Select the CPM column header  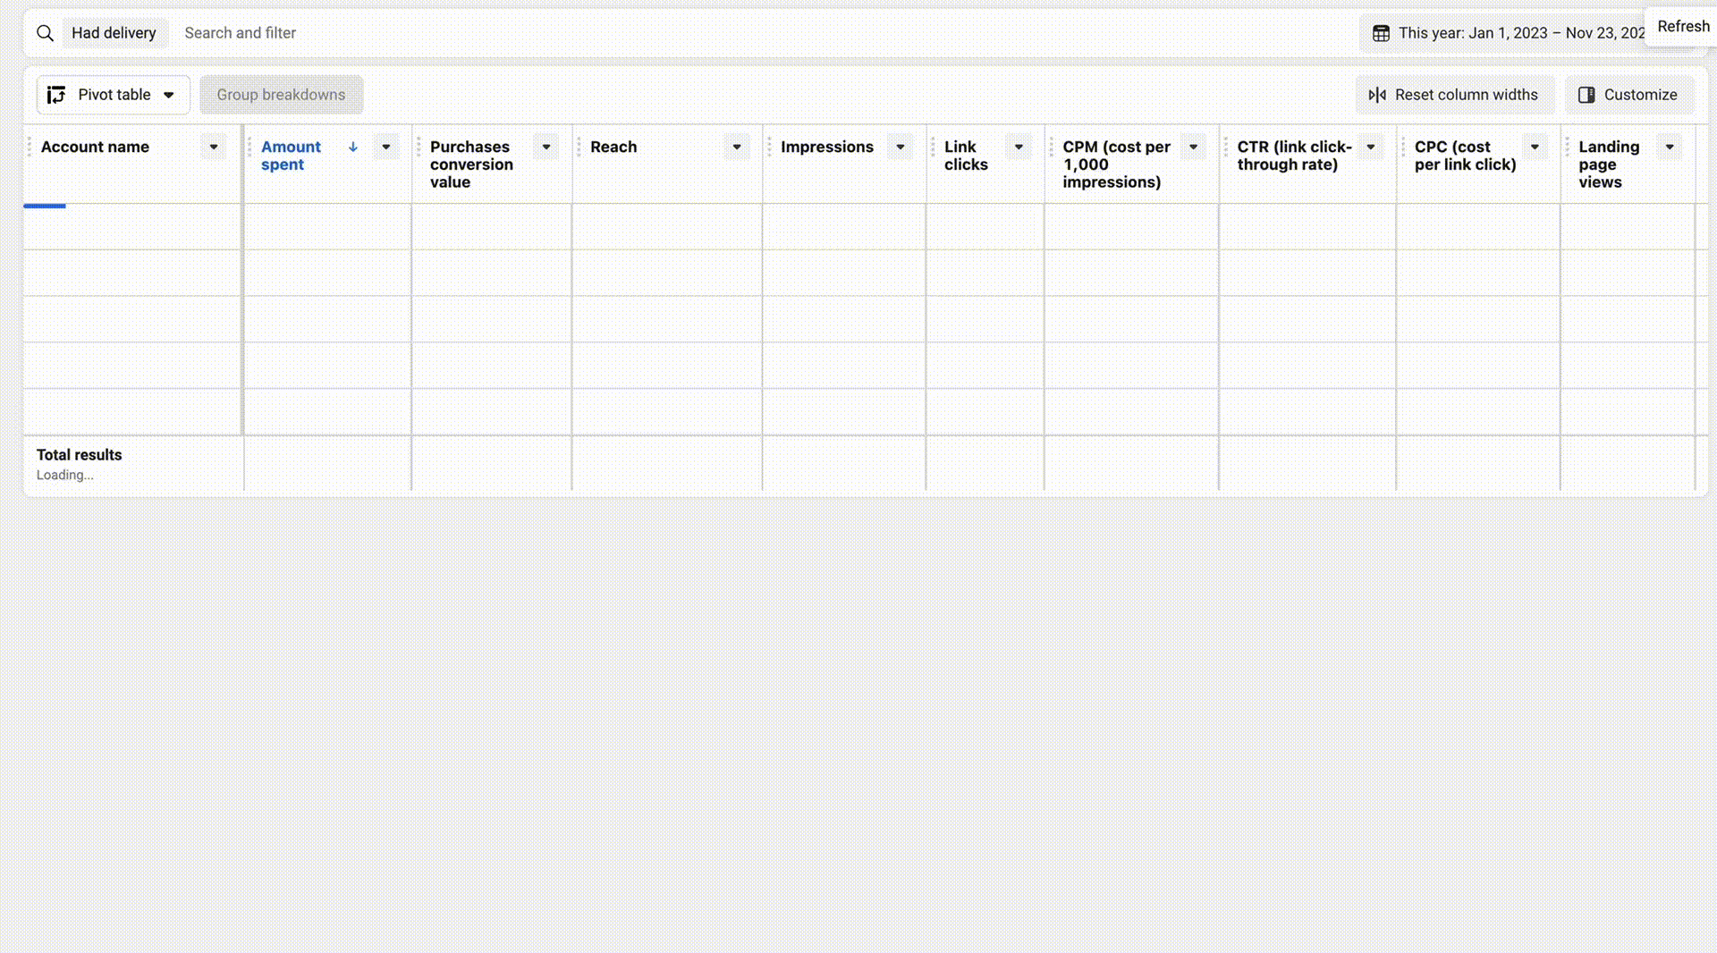coord(1117,164)
